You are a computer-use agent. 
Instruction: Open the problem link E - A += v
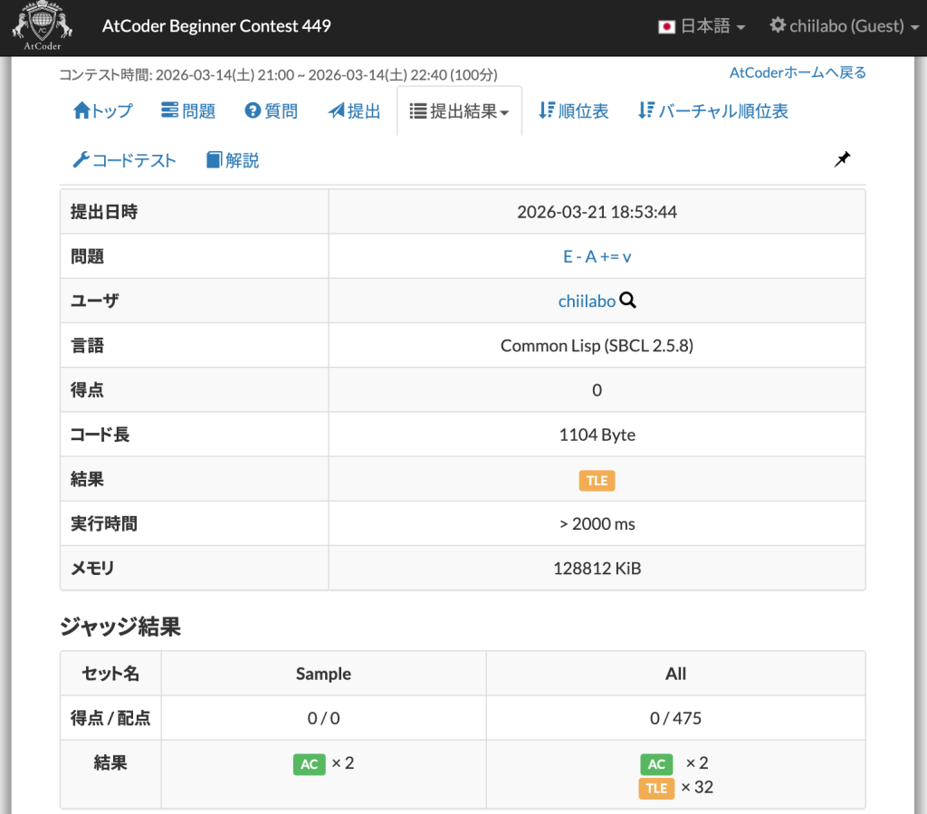[597, 256]
